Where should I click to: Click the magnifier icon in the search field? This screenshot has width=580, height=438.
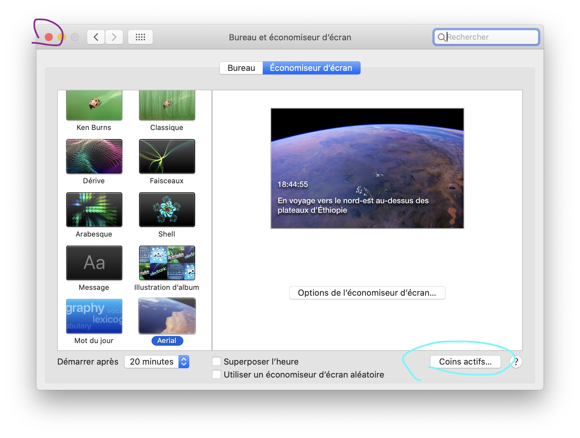[x=441, y=37]
